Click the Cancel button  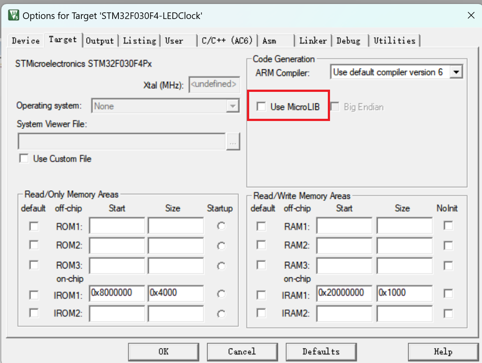(x=242, y=352)
